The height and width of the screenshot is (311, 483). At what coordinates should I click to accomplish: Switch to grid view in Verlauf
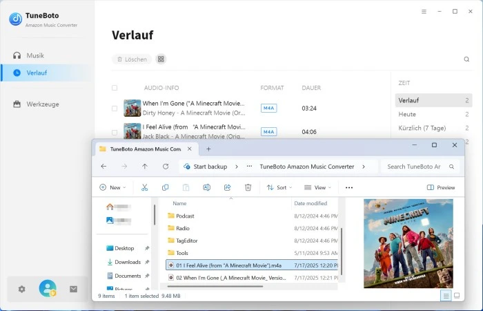[161, 59]
